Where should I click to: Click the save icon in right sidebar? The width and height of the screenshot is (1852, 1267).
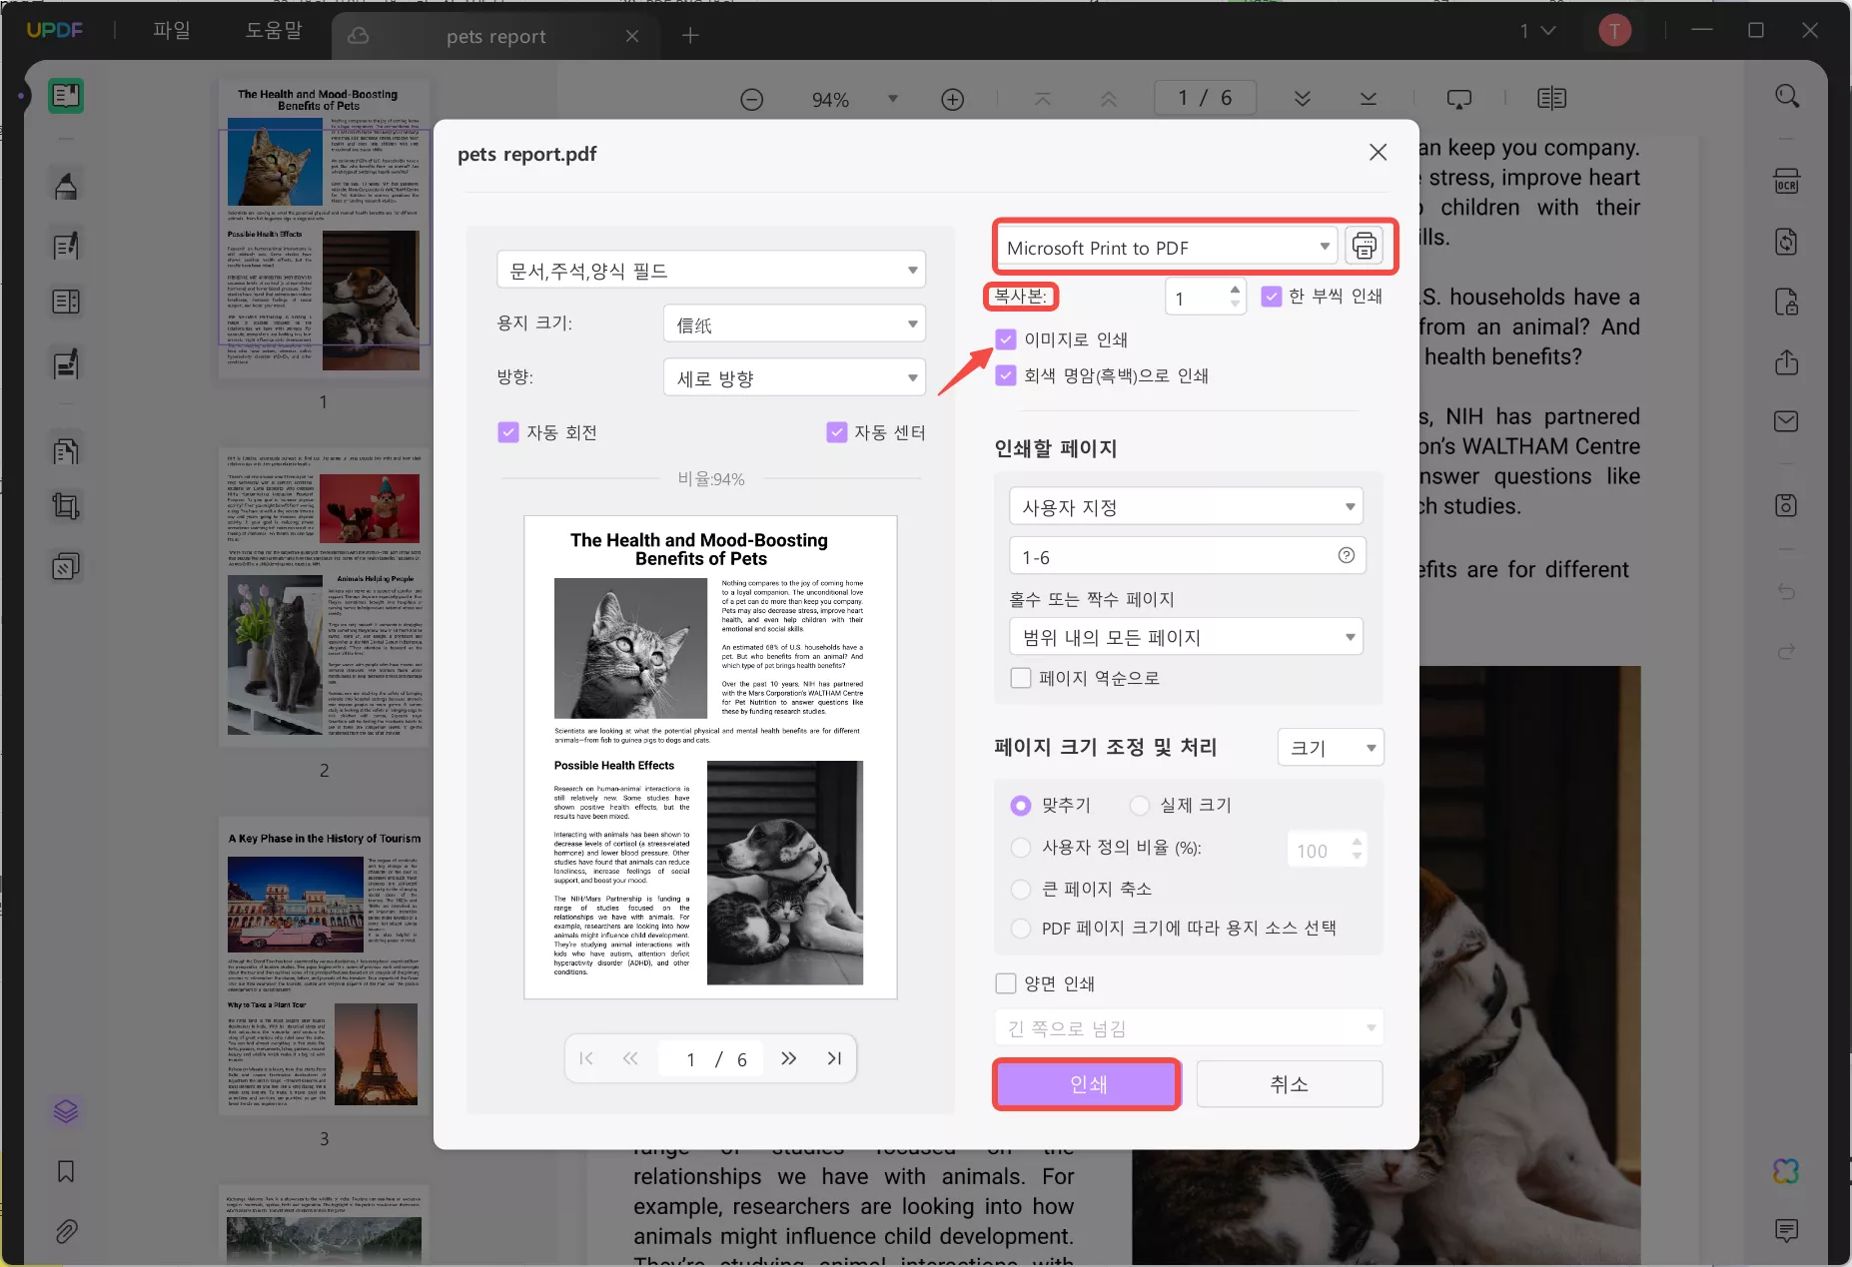1786,505
